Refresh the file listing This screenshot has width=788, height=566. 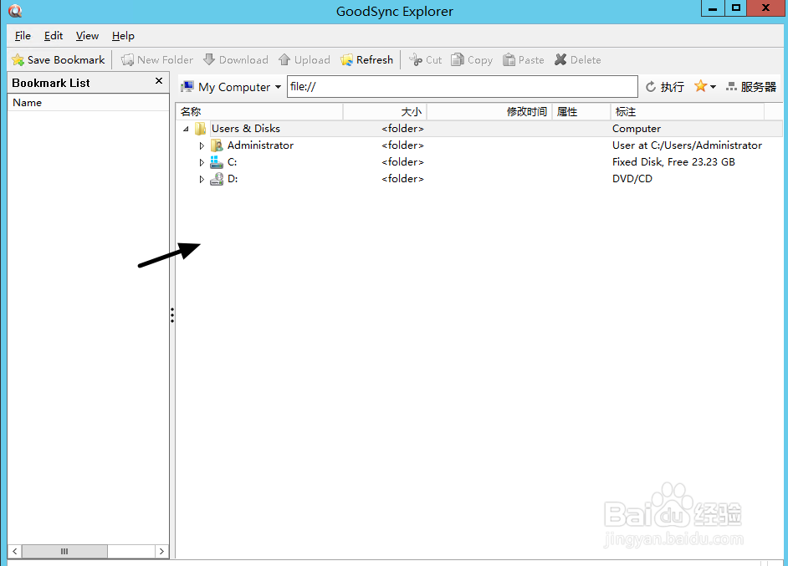367,59
